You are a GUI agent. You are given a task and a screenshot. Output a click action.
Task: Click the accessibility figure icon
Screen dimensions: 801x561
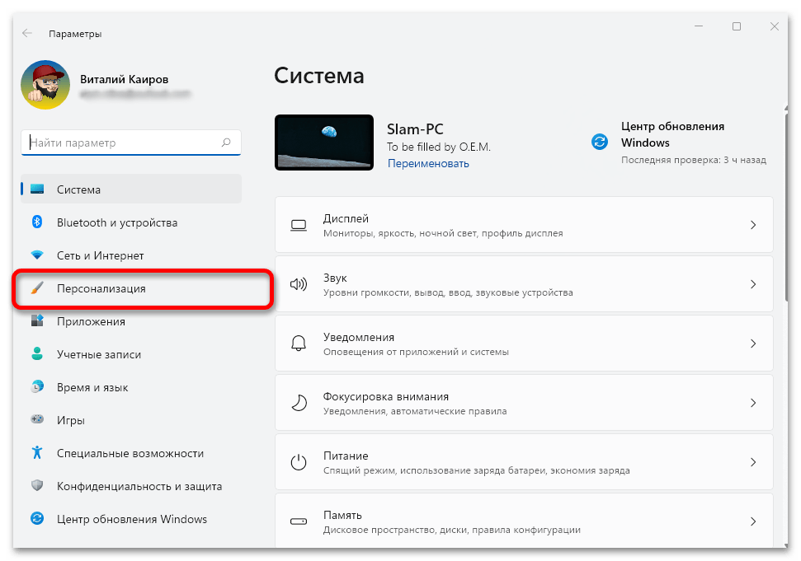(37, 452)
